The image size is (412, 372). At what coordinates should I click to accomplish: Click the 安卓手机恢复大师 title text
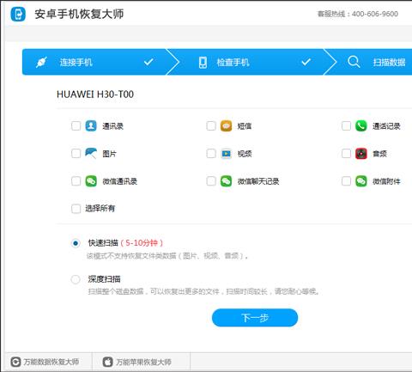[x=79, y=14]
